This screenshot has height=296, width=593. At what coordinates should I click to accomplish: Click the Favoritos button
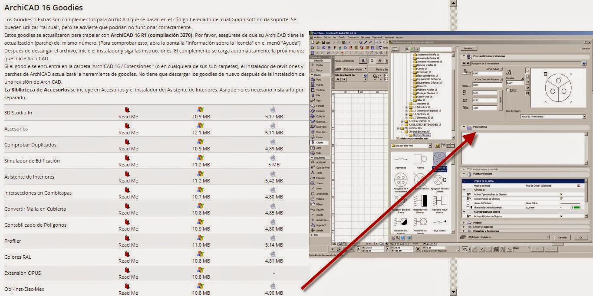(x=468, y=49)
